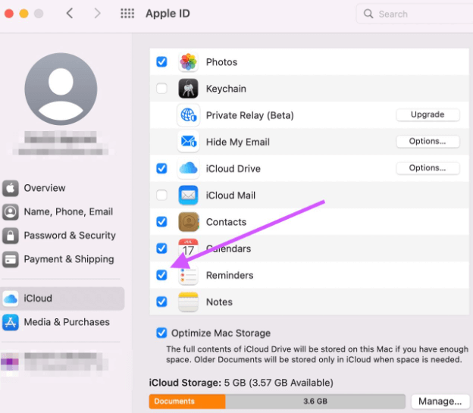Click the Keychain app icon
The height and width of the screenshot is (413, 473).
pyautogui.click(x=188, y=89)
